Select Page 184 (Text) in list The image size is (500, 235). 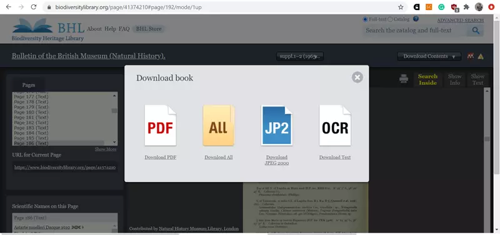[31, 133]
